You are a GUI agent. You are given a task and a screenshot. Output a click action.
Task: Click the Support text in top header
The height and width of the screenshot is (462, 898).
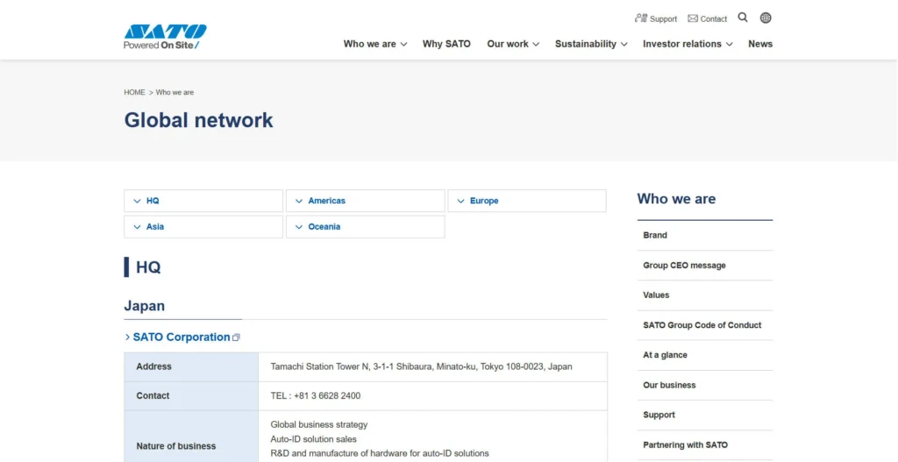click(663, 19)
